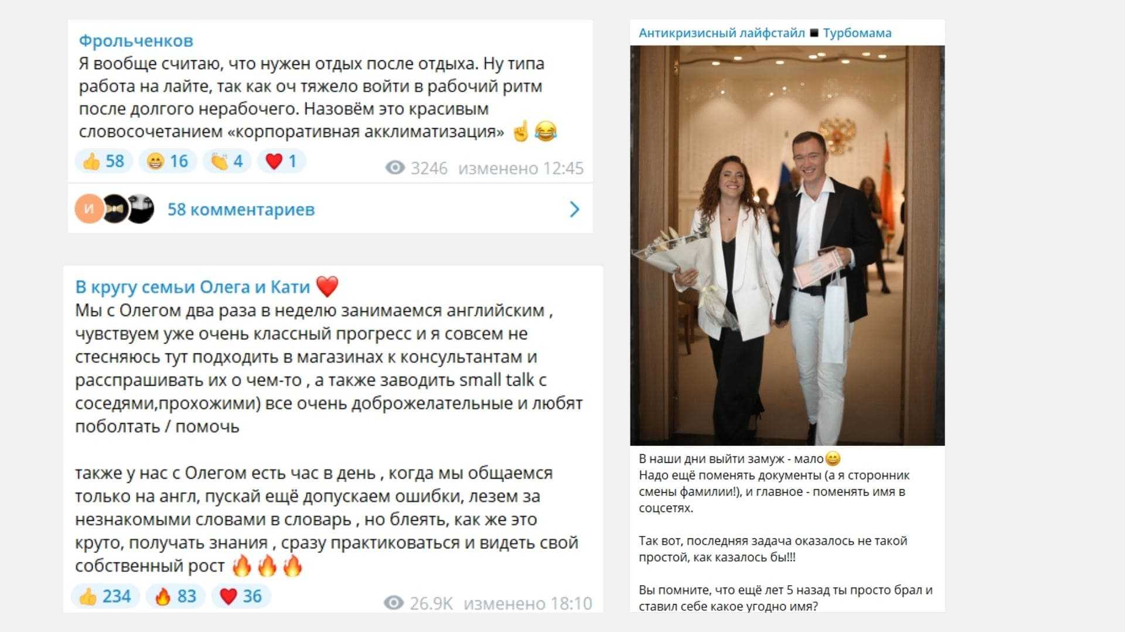Expand comments with the right chevron arrow
The height and width of the screenshot is (632, 1125).
click(x=575, y=209)
